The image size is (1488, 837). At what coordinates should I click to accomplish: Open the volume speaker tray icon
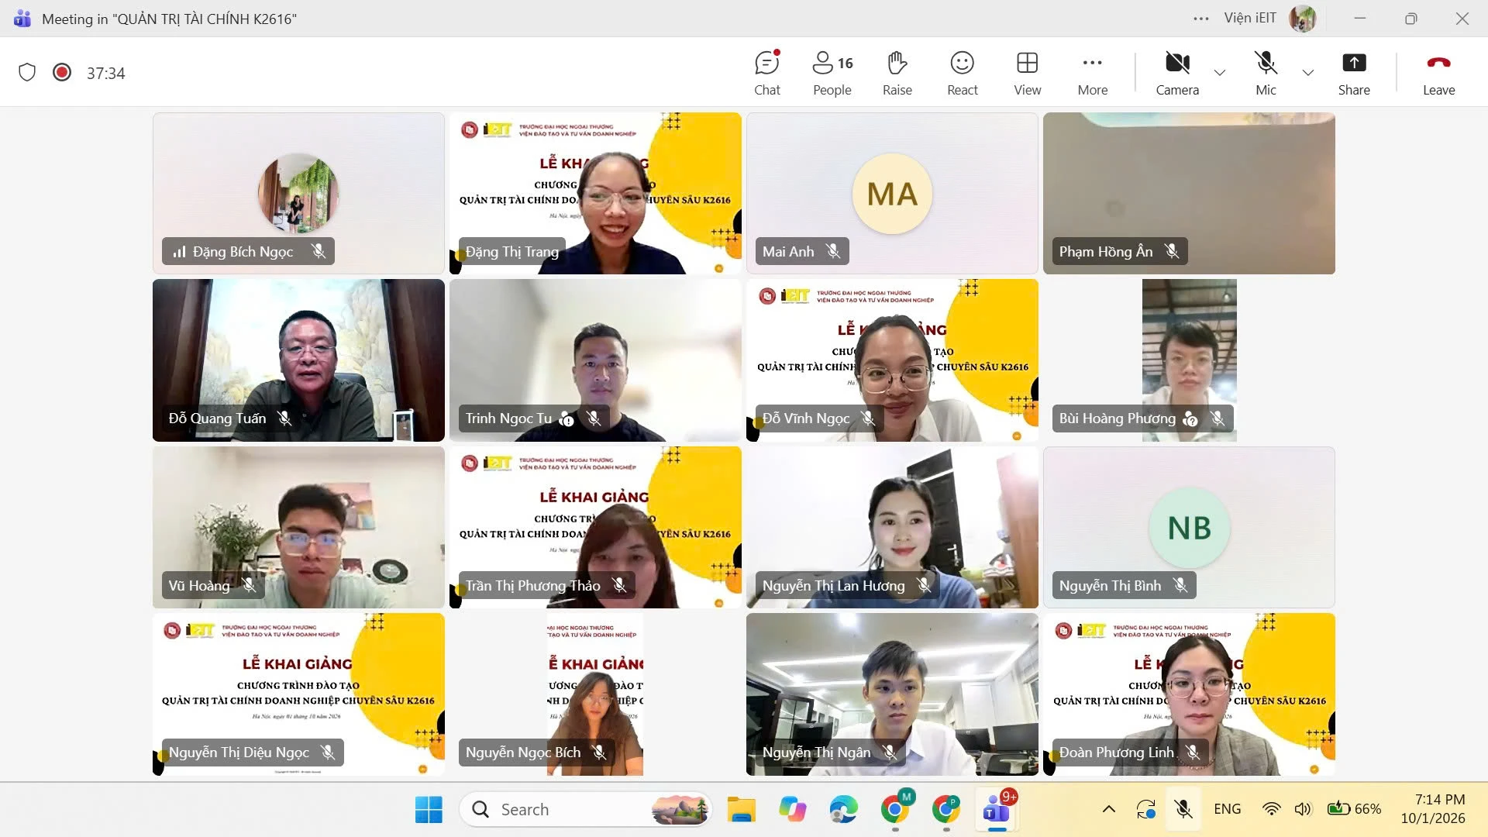(1303, 809)
